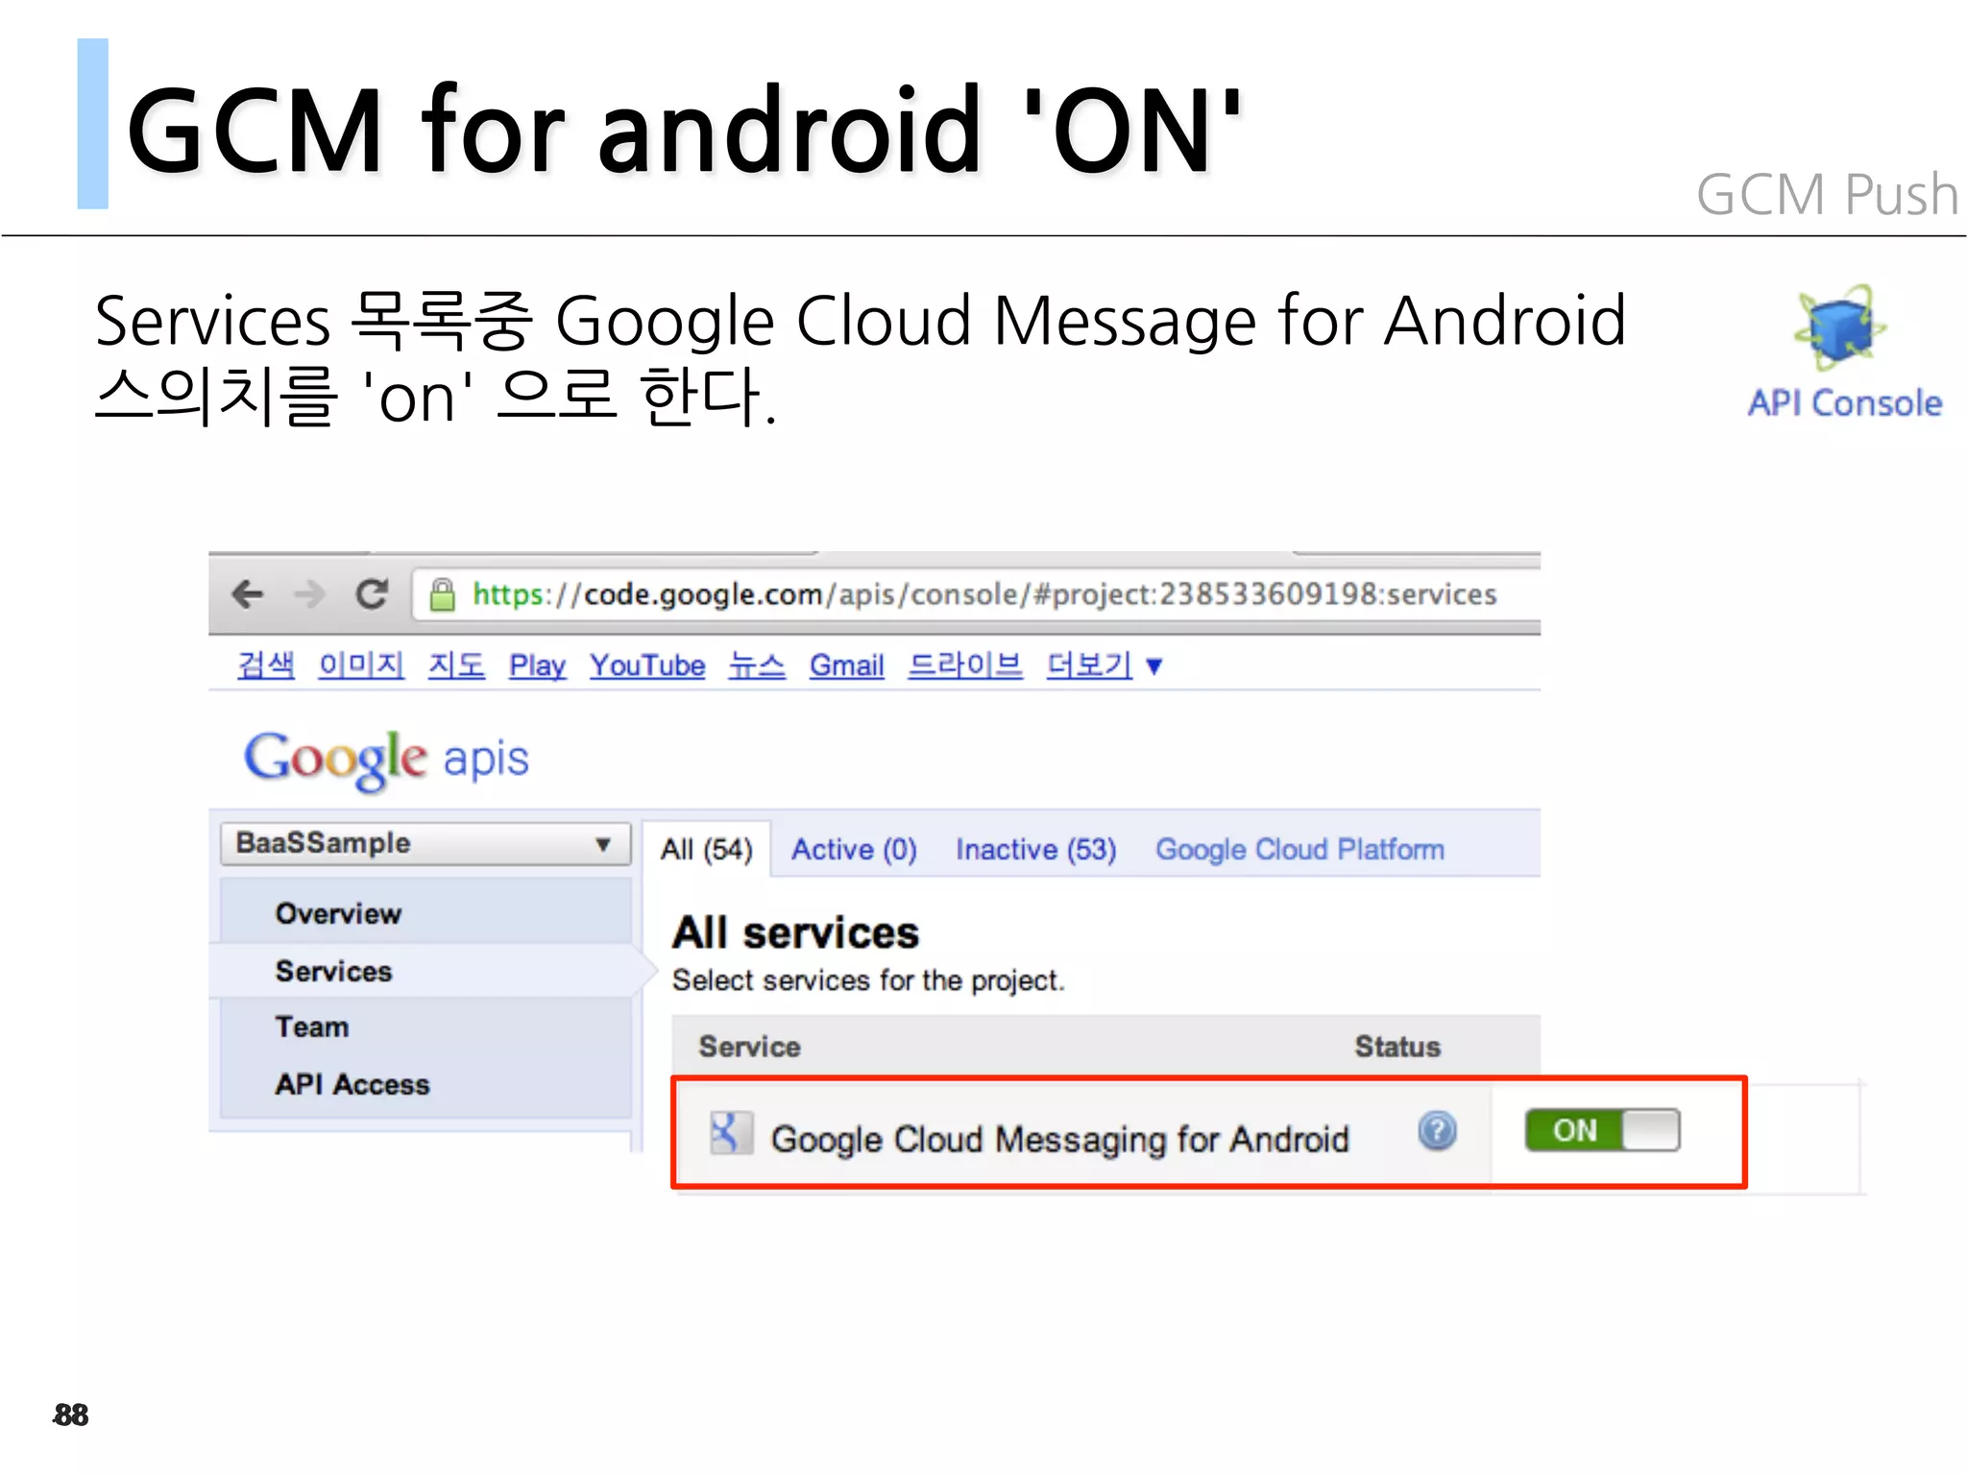
Task: Expand the 더보기 more menu
Action: pyautogui.click(x=1104, y=665)
